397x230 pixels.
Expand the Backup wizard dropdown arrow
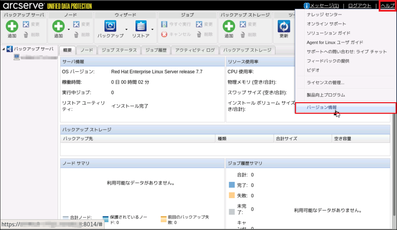126,29
